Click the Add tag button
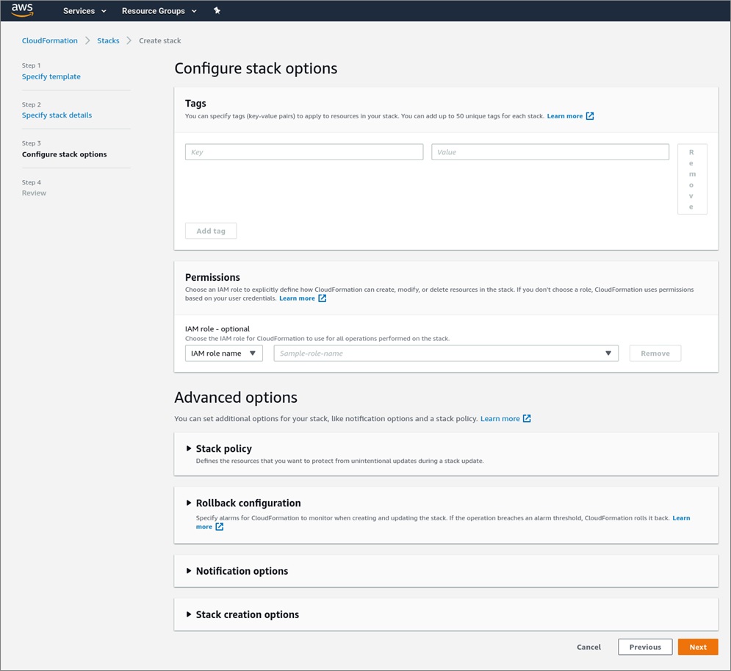Image resolution: width=731 pixels, height=671 pixels. [211, 231]
